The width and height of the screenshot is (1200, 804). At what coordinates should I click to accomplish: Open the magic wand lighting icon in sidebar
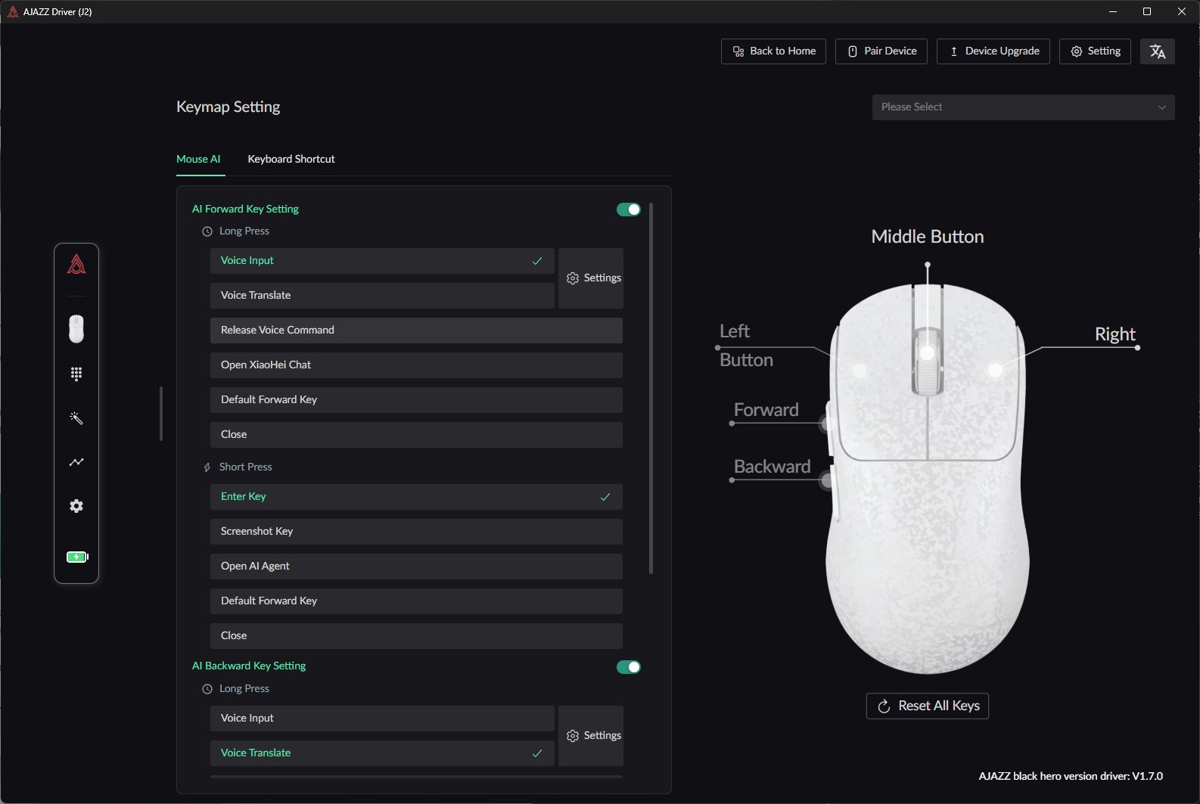coord(76,418)
